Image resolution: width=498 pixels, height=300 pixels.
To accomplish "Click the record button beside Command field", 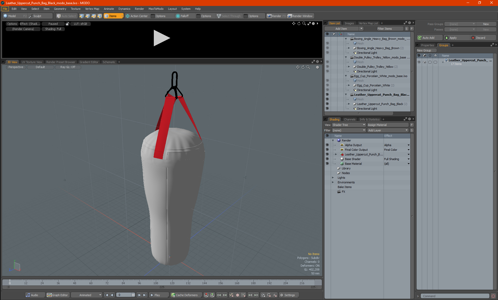I will click(x=493, y=296).
